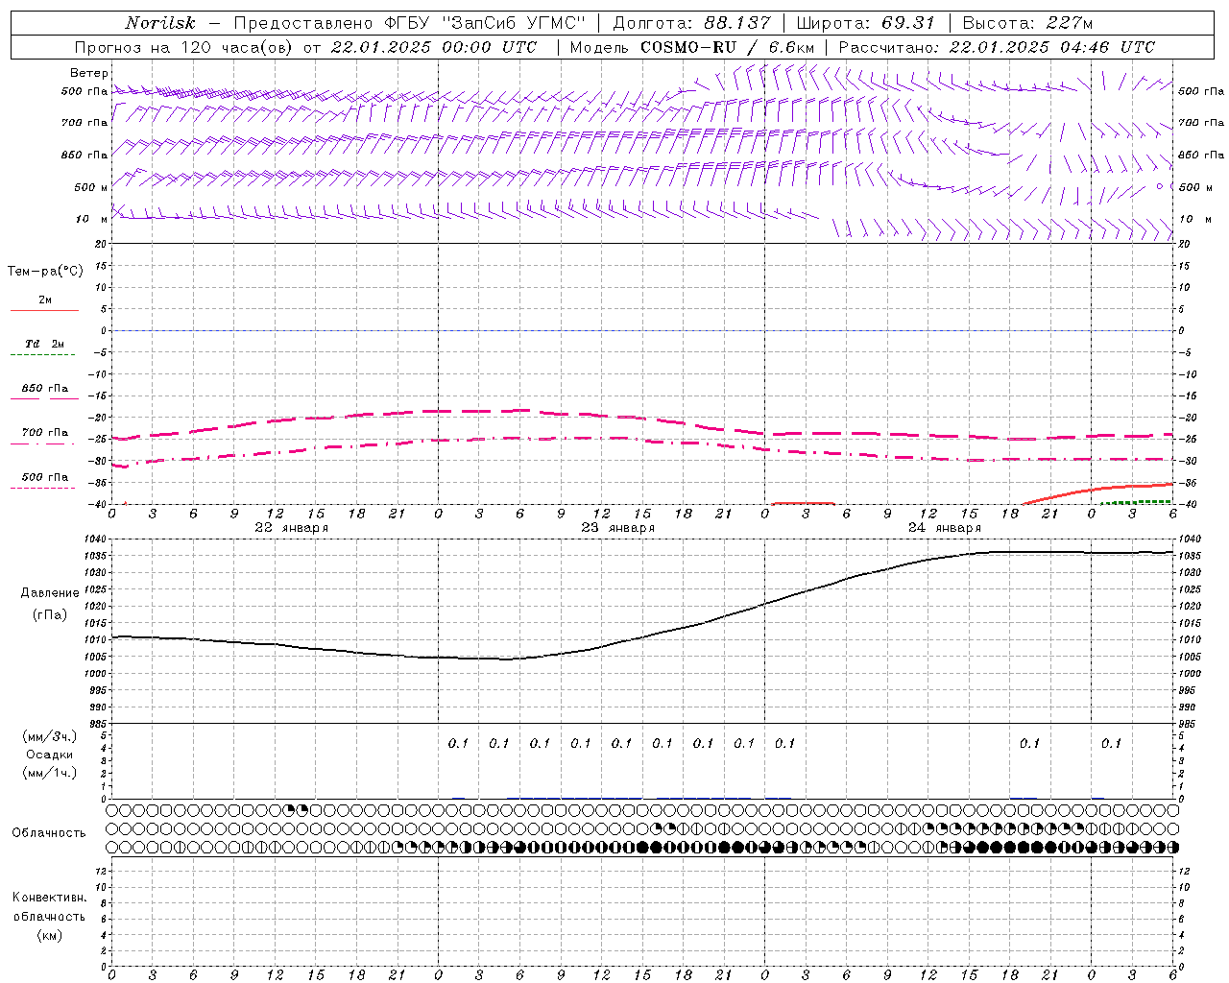This screenshot has width=1229, height=983.
Task: Click 'Рассчитано: 22.01.2025 04:46 UTC' timestamp
Action: (x=997, y=47)
